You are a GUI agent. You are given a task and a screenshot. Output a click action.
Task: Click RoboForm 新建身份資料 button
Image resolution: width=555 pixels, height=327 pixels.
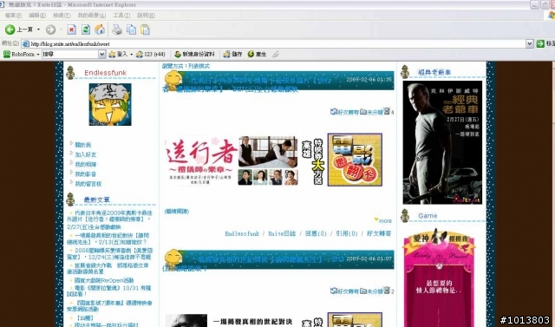(194, 54)
